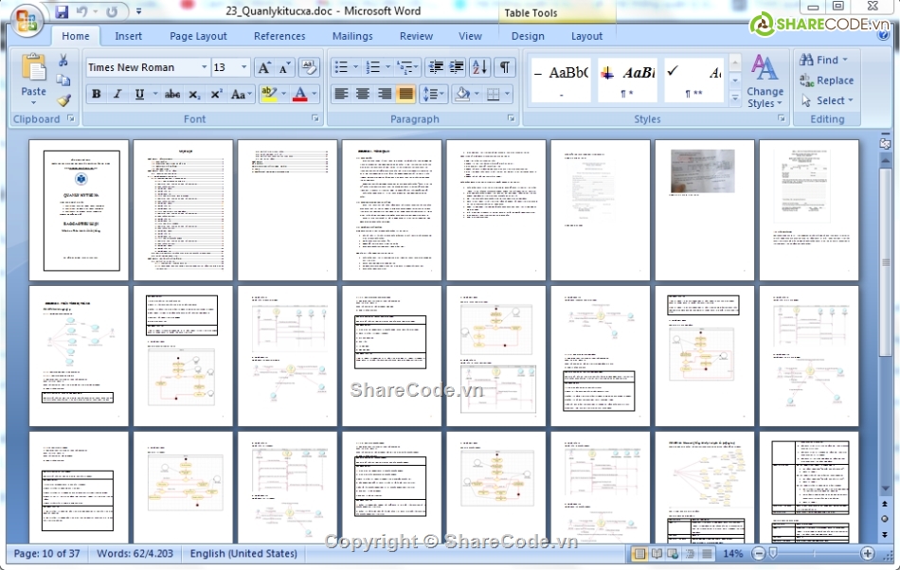Align text right
This screenshot has width=900, height=570.
pos(384,94)
